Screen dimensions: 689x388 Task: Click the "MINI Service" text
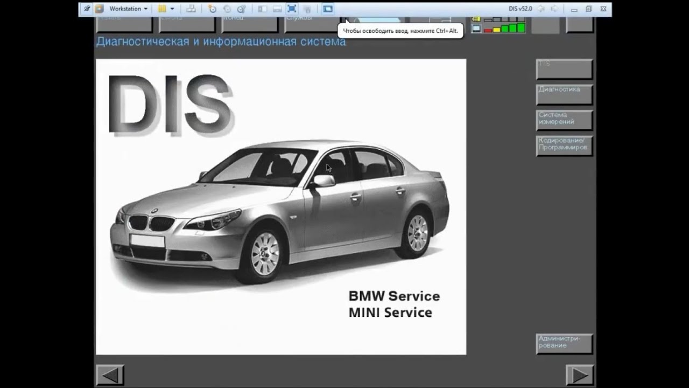point(390,313)
